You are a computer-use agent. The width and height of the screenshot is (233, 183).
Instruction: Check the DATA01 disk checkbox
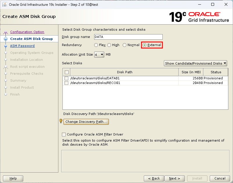(x=67, y=78)
